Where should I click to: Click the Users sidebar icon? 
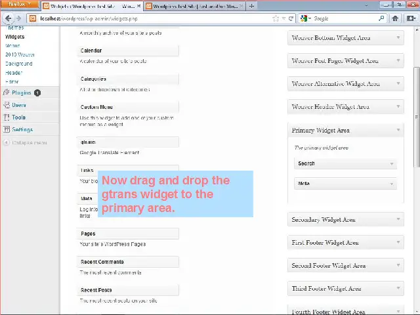click(7, 105)
